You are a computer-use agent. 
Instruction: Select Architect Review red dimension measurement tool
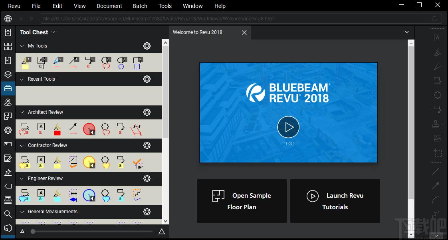pyautogui.click(x=136, y=129)
